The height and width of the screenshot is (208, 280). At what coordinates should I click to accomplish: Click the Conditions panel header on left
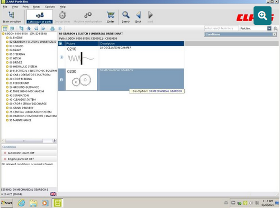tap(29, 147)
